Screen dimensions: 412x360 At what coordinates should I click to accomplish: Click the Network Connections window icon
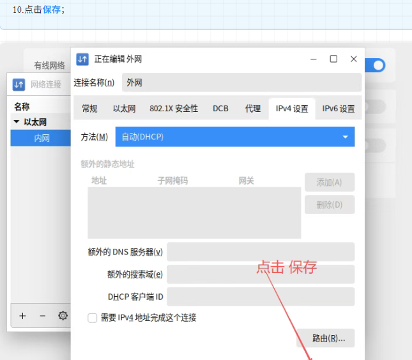(x=19, y=84)
